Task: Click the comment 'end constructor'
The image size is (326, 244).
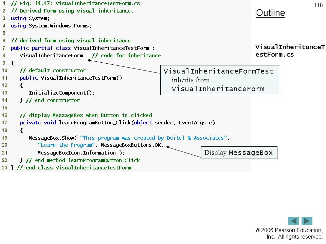Action: coord(53,100)
